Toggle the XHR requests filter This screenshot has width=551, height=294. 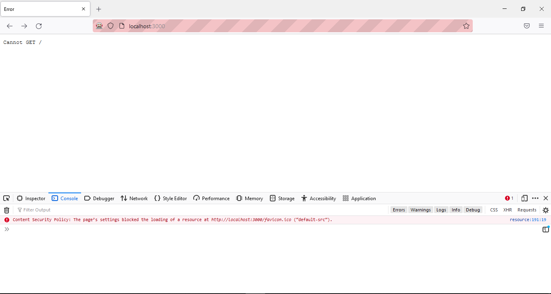click(507, 210)
